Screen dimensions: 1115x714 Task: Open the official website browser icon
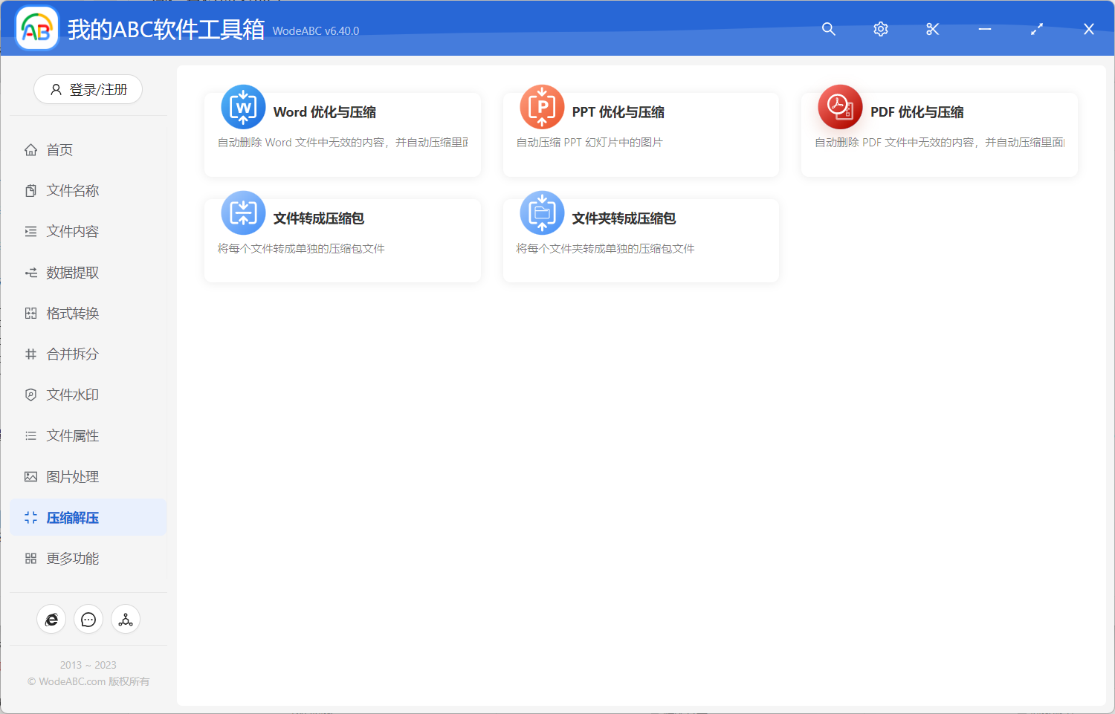click(51, 619)
